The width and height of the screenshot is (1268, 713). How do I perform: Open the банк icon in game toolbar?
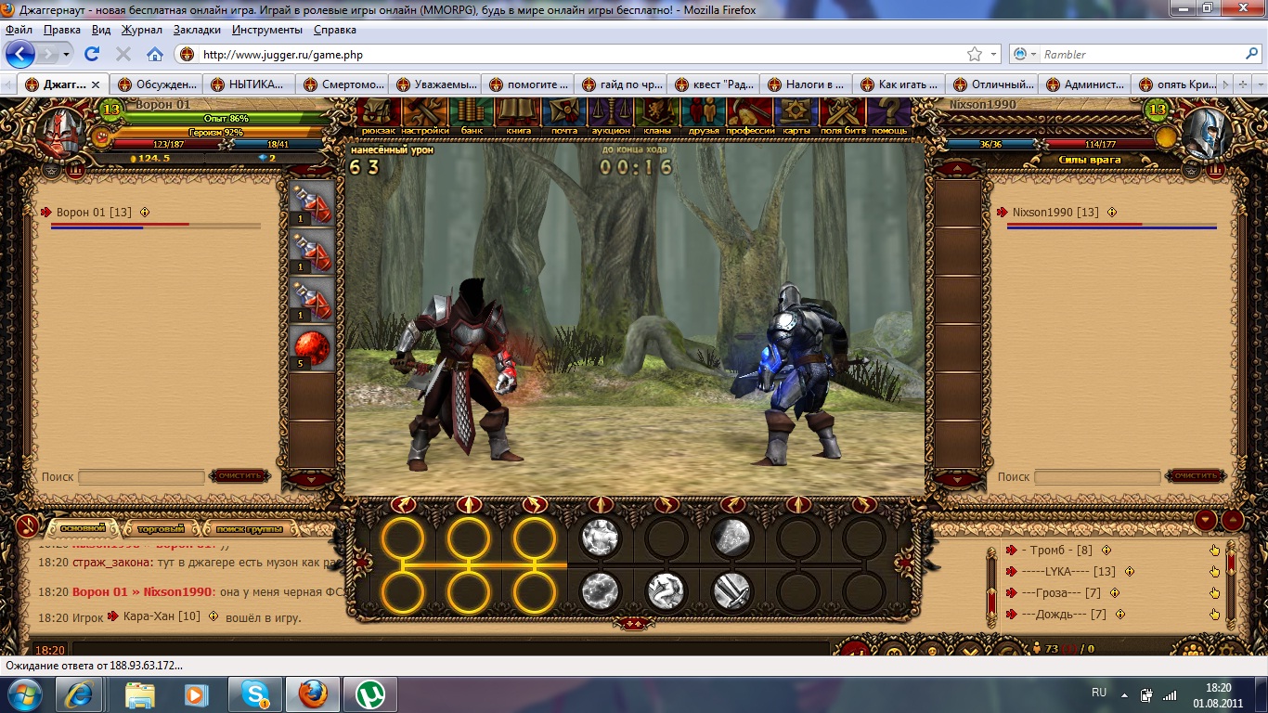click(x=472, y=116)
